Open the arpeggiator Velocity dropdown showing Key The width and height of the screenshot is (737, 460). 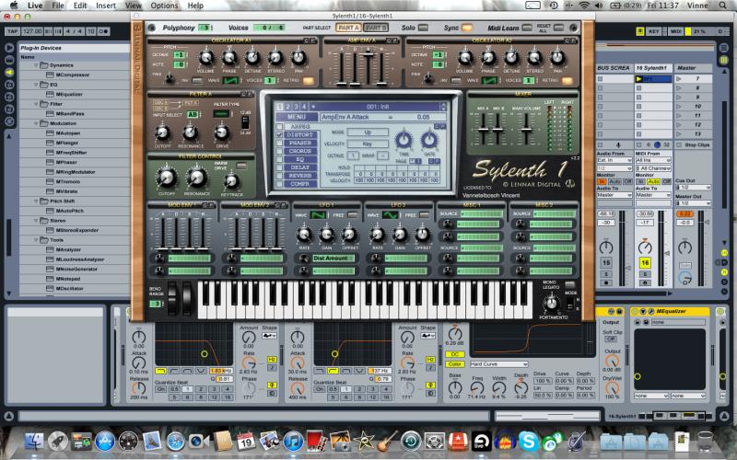point(367,144)
